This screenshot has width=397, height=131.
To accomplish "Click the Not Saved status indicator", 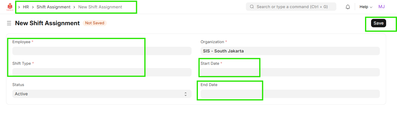I will (x=94, y=23).
